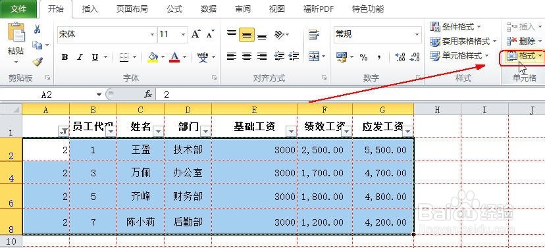Screen dimensions: 545x248
Task: Open the 部门 column filter dropdown
Action: pyautogui.click(x=206, y=132)
